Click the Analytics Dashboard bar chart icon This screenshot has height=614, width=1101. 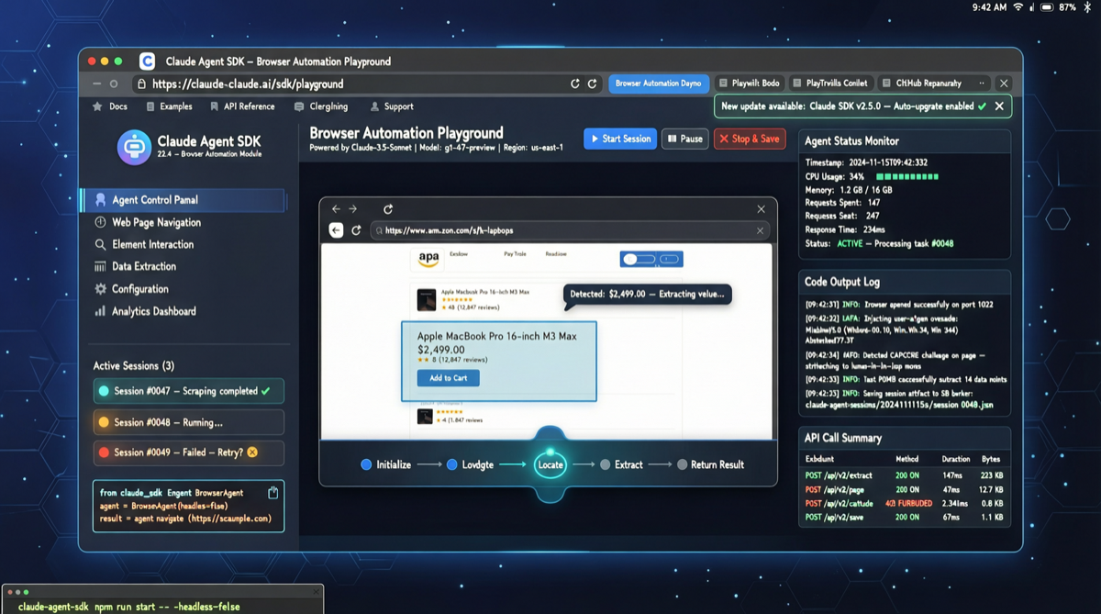(x=100, y=311)
